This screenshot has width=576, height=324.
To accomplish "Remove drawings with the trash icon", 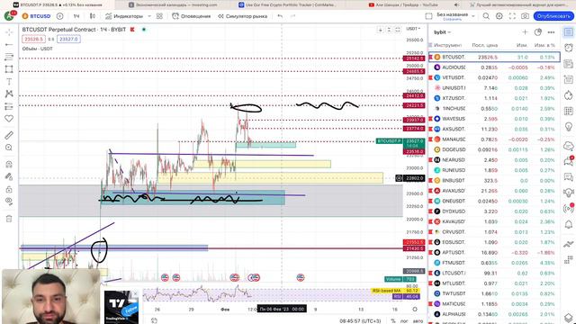I will pos(9,219).
